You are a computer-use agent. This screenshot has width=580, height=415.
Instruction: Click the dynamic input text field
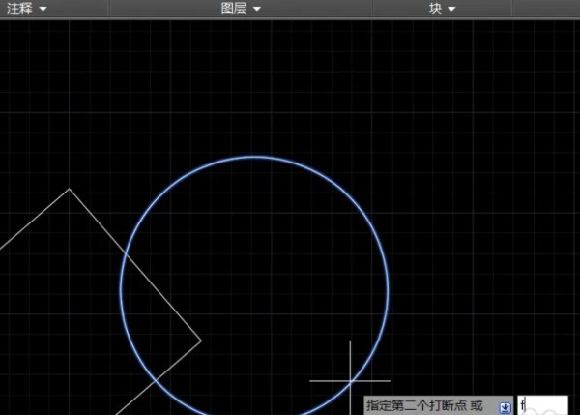pos(543,405)
